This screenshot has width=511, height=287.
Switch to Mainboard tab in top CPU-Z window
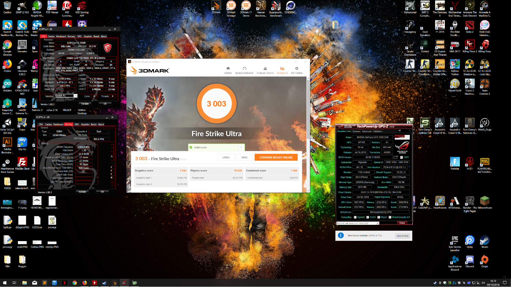(x=61, y=36)
